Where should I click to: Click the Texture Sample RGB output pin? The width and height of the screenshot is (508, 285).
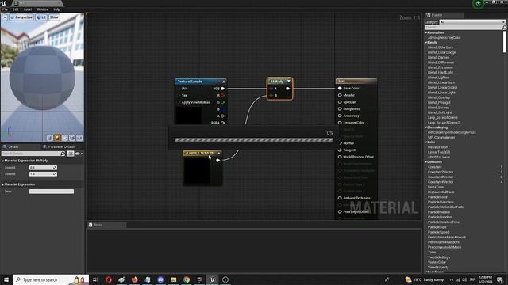point(222,89)
